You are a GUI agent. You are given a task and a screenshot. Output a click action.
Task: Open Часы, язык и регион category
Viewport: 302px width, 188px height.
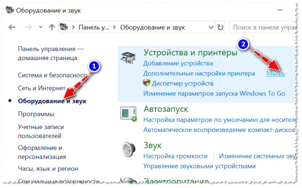(48, 168)
